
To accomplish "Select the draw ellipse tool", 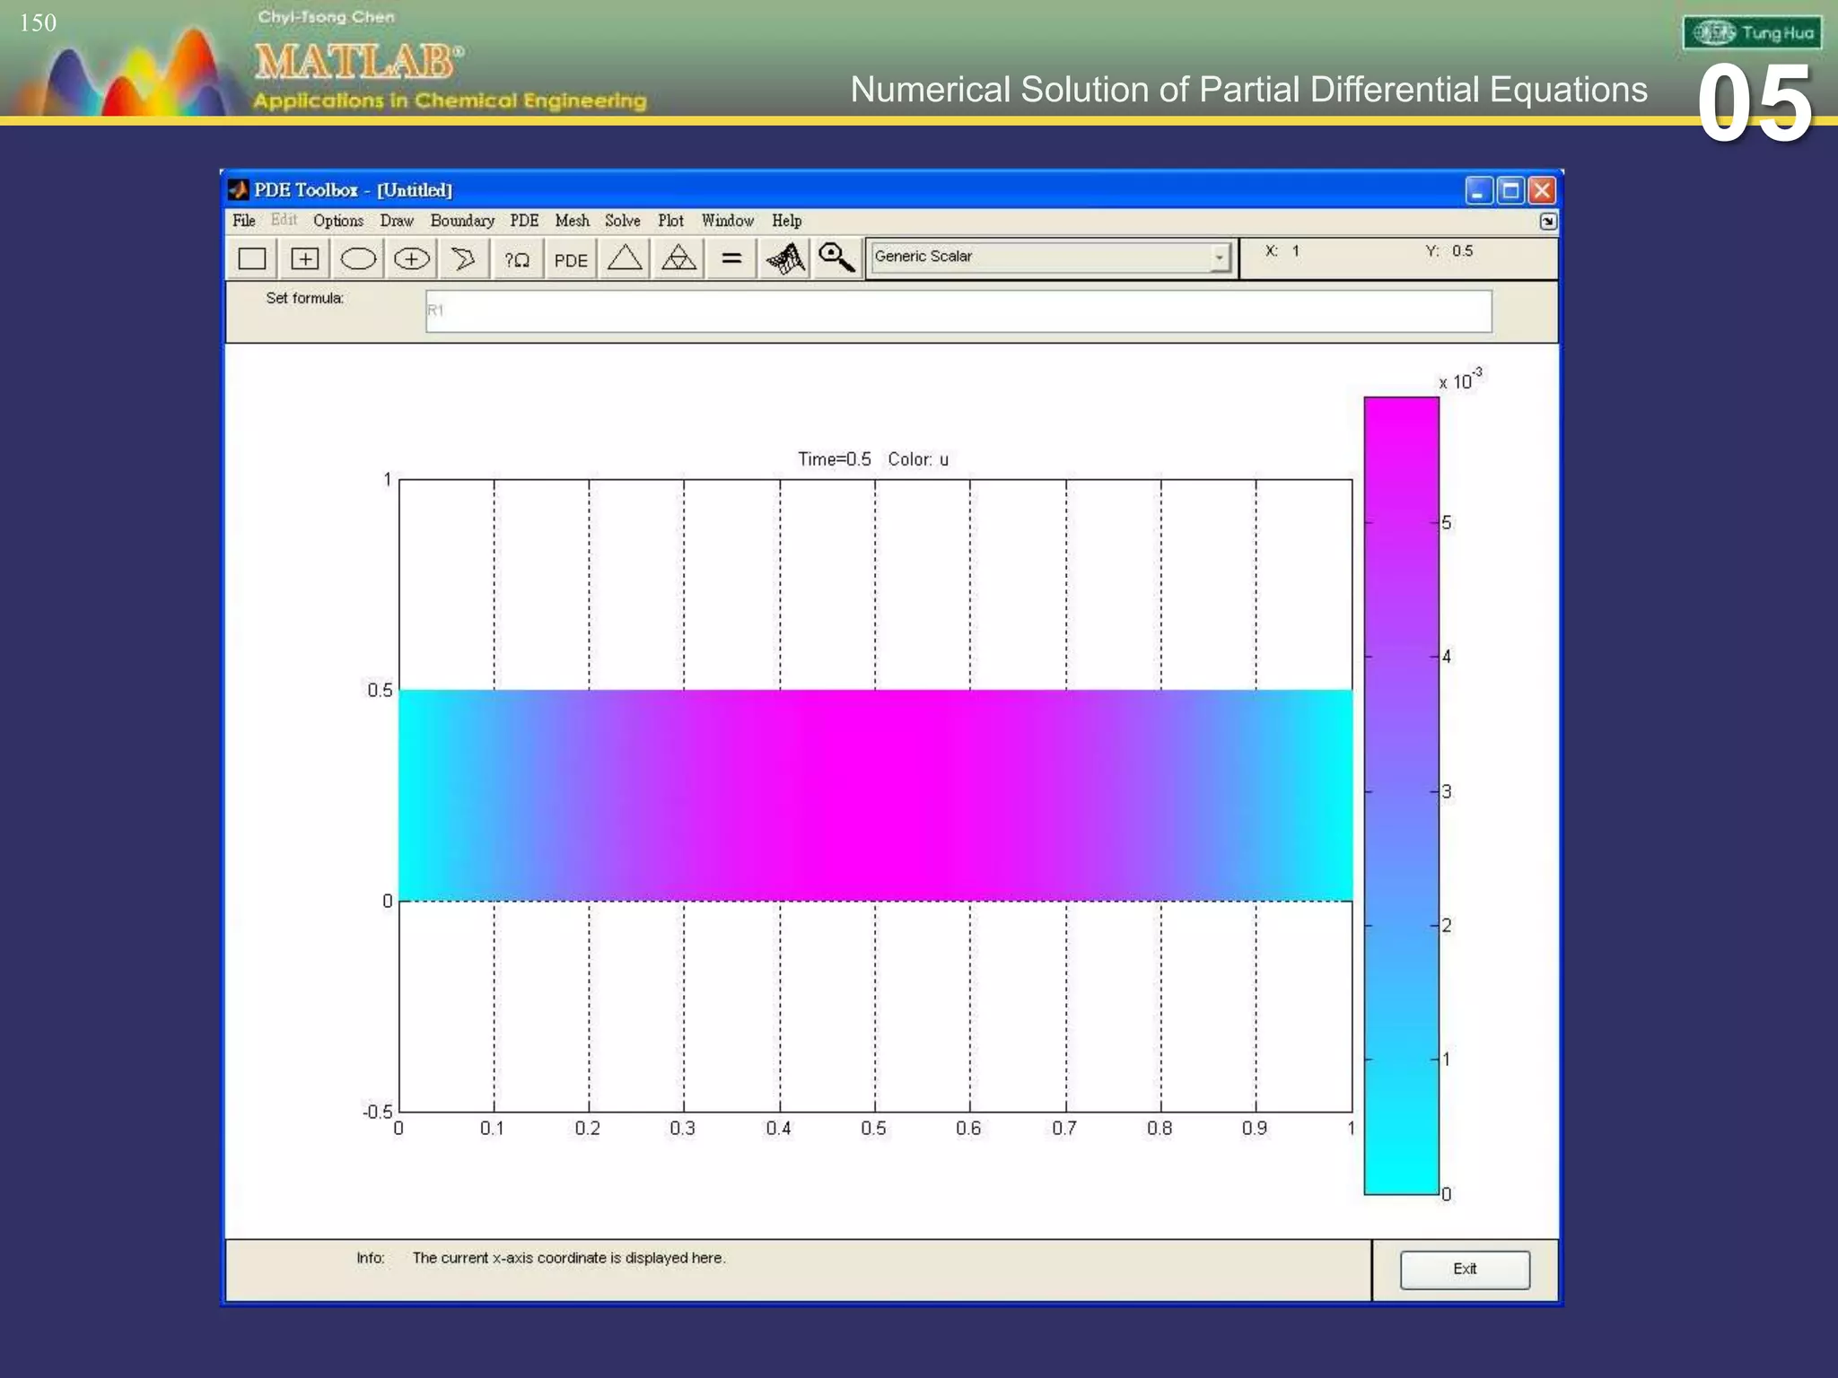I will (x=358, y=259).
